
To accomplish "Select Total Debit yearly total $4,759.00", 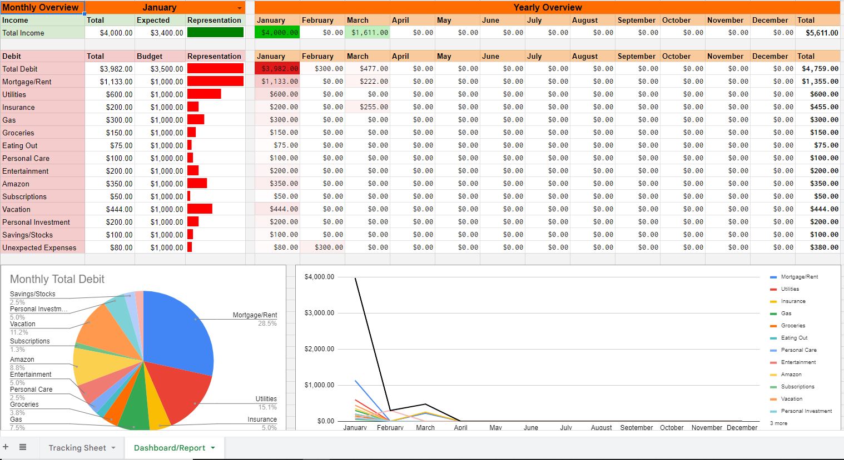I will [x=817, y=69].
